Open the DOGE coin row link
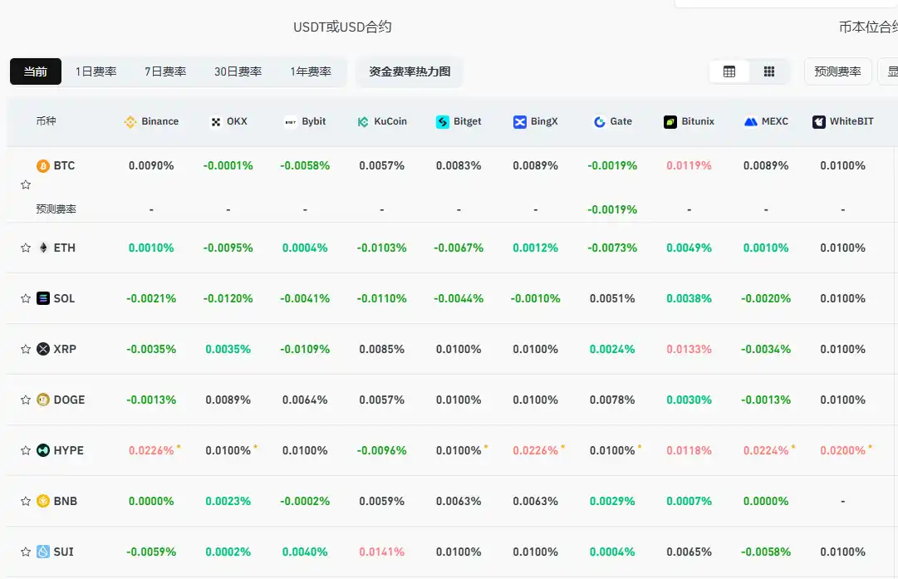The width and height of the screenshot is (898, 579). click(69, 400)
